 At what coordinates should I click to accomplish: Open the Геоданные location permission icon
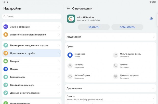[70, 55]
